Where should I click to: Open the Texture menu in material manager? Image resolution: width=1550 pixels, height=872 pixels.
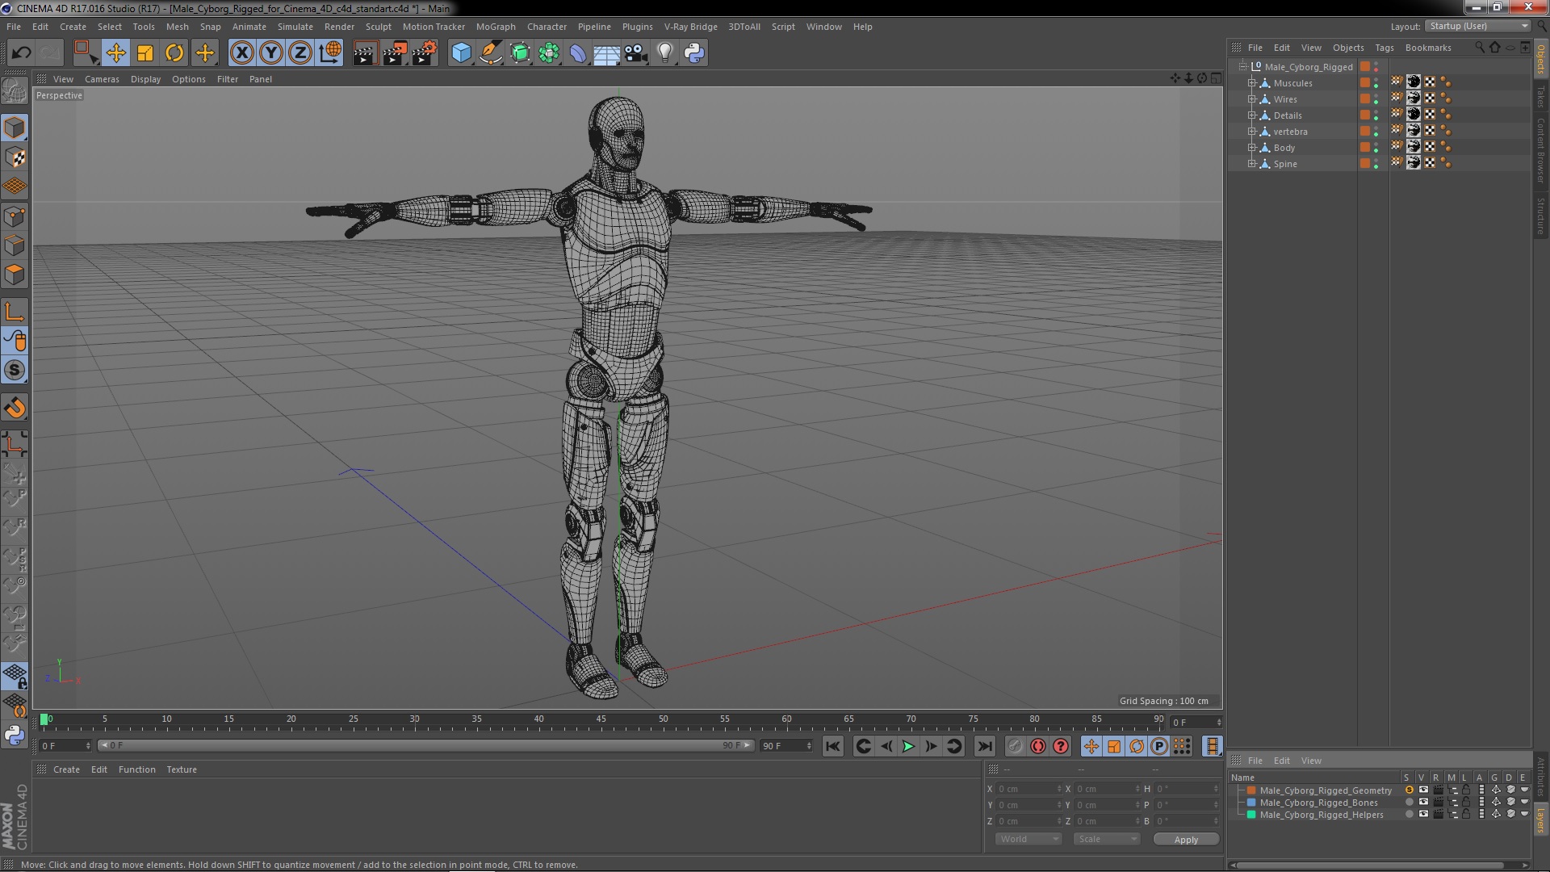click(x=182, y=769)
